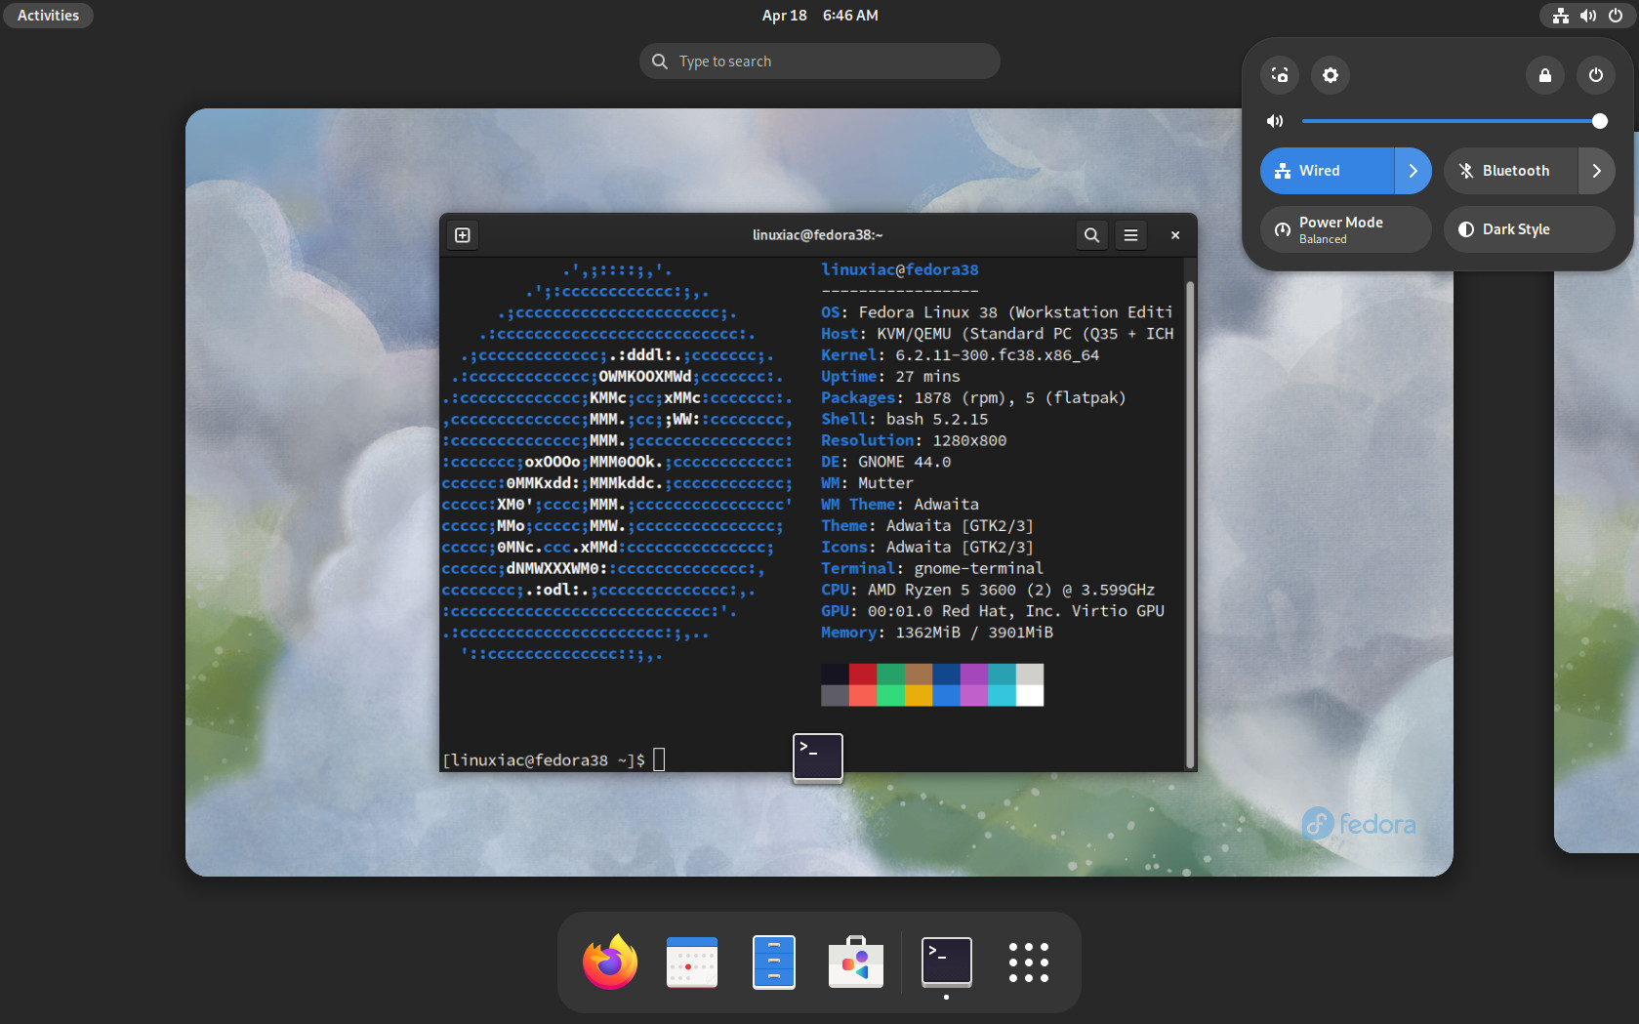Viewport: 1639px width, 1024px height.
Task: Lock the screen using padlock icon
Action: 1545,75
